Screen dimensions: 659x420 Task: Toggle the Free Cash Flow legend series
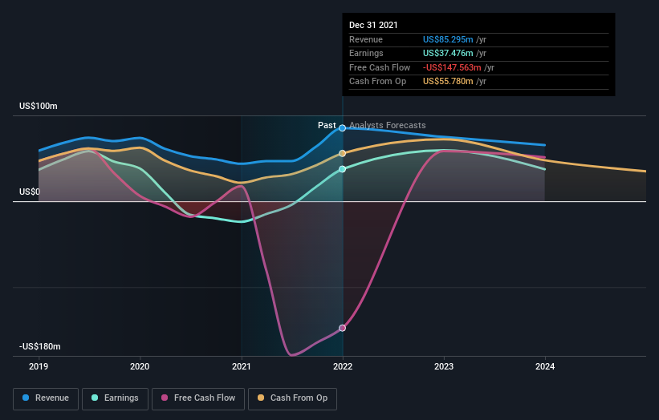click(x=198, y=398)
